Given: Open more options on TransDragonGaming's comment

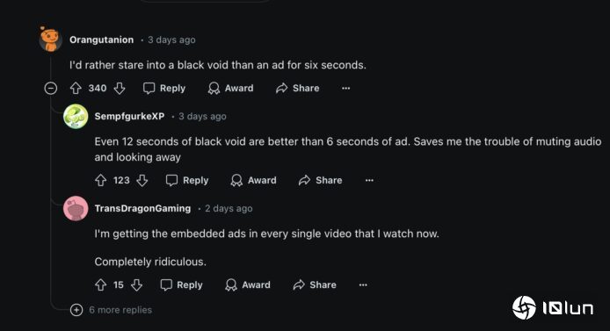Looking at the screenshot, I should click(363, 285).
